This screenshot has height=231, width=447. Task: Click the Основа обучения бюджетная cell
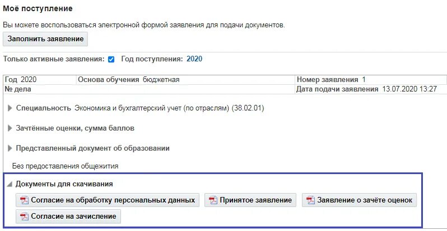click(185, 80)
